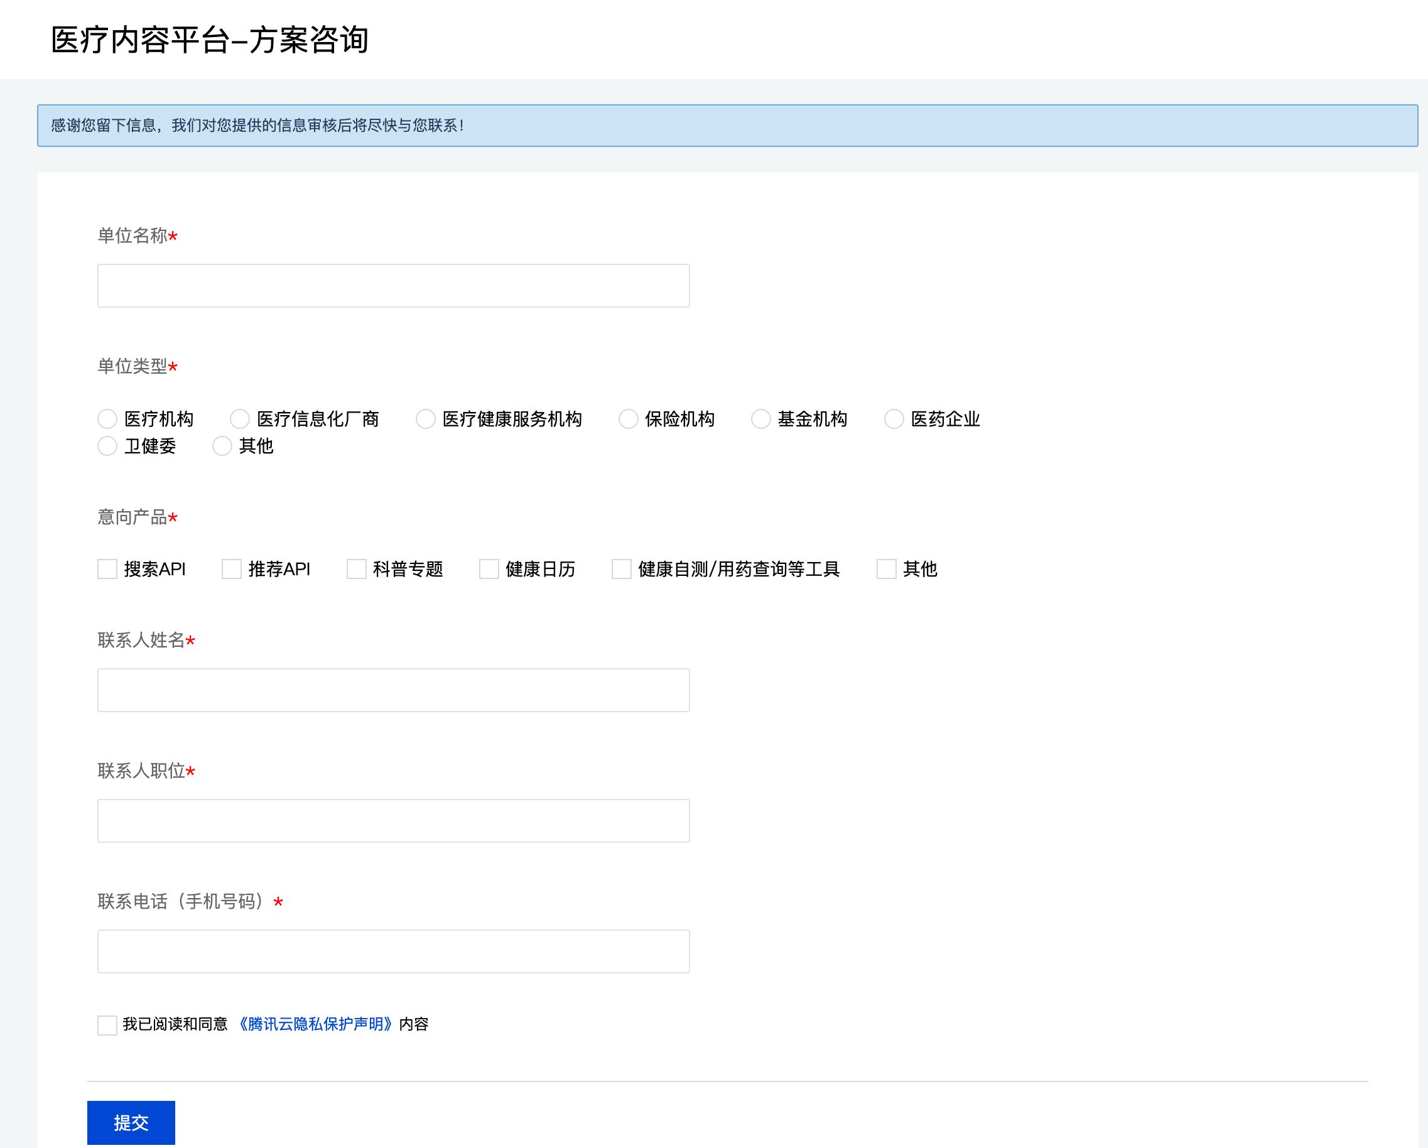The width and height of the screenshot is (1428, 1148).
Task: Check the 搜索API checkbox
Action: [107, 569]
